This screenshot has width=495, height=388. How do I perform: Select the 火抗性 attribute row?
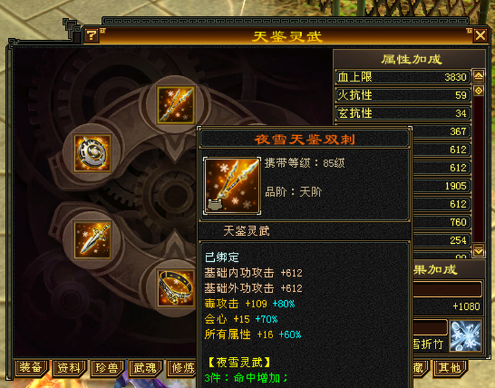[403, 95]
